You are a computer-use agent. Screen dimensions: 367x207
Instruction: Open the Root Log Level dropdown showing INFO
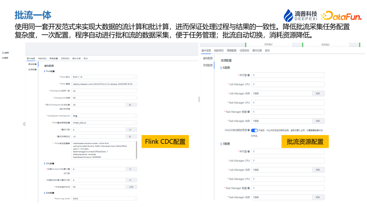click(x=104, y=198)
